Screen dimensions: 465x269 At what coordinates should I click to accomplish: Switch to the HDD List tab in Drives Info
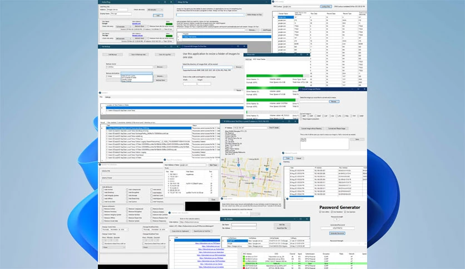click(248, 59)
